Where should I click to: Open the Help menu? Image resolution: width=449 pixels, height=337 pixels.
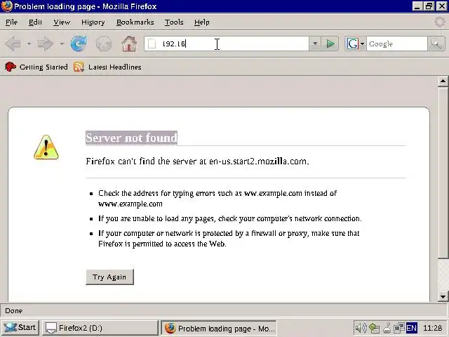point(202,22)
